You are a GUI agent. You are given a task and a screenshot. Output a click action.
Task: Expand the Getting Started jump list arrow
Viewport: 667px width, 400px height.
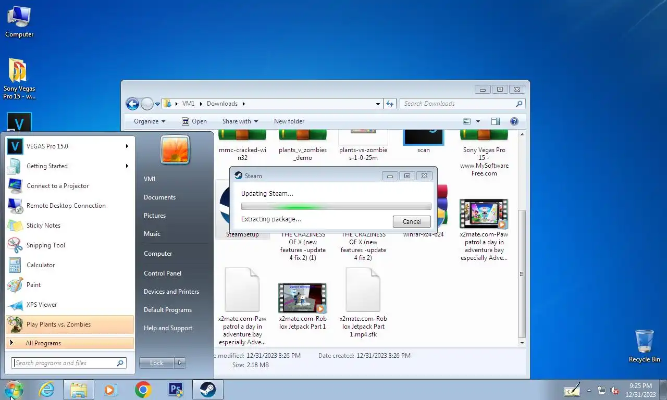(x=127, y=166)
